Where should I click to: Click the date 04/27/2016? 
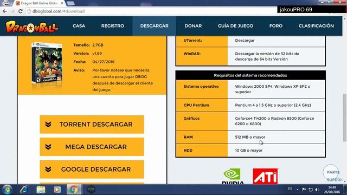104,62
